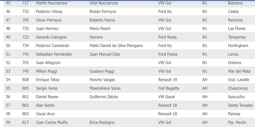Image resolution: width=255 pixels, height=127 pixels.
Task: Select co-driver Erica Rodogno
Action: pos(102,122)
